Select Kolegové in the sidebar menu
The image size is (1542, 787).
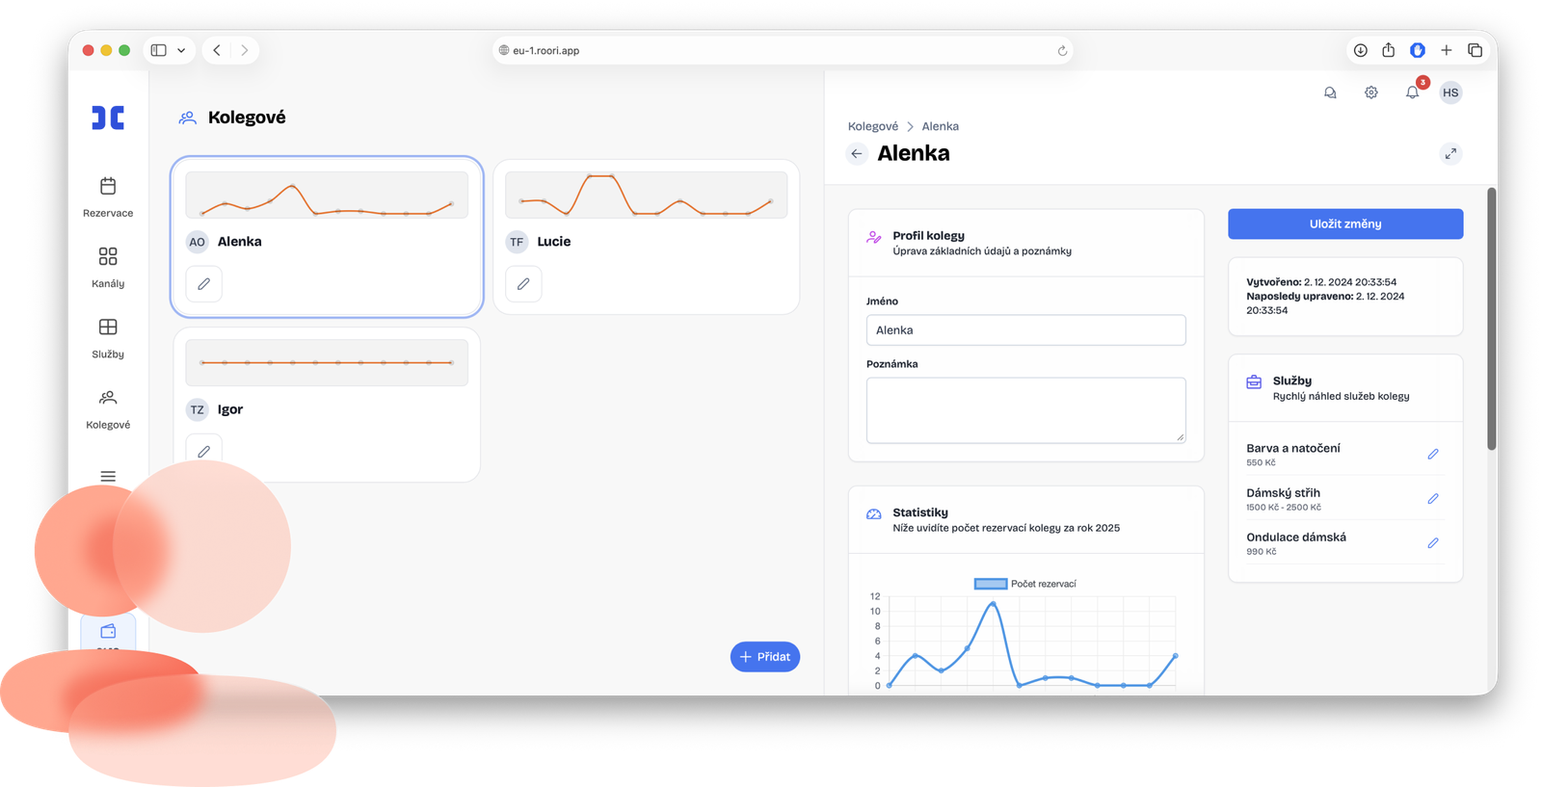click(108, 408)
